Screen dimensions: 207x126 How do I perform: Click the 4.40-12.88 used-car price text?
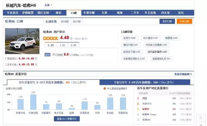26,64
